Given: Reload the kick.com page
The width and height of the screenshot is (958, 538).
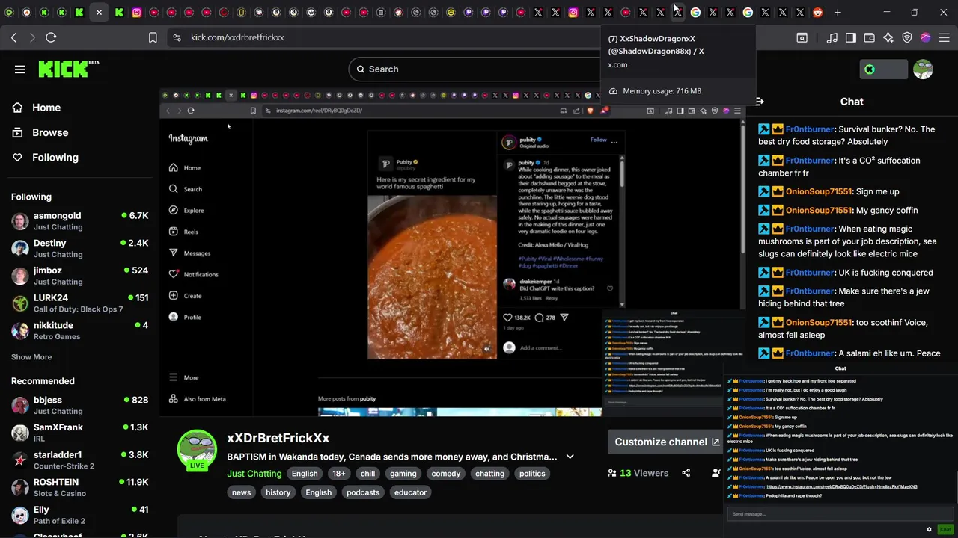Looking at the screenshot, I should pos(51,37).
